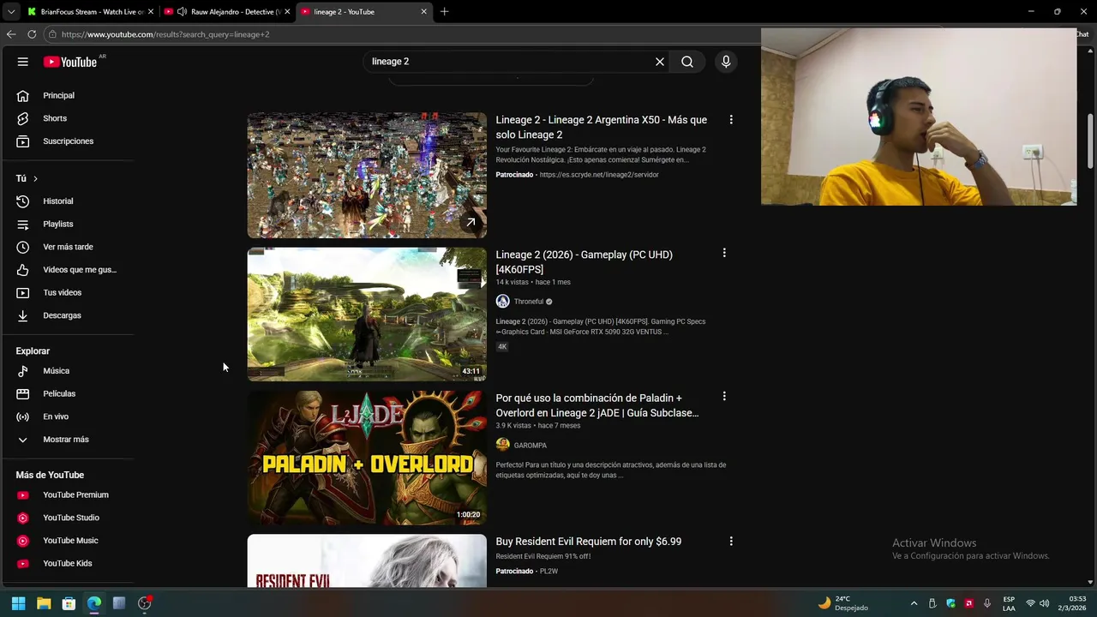Screen dimensions: 1097x617
Task: Open the Throneful channel avatar
Action: coord(502,302)
